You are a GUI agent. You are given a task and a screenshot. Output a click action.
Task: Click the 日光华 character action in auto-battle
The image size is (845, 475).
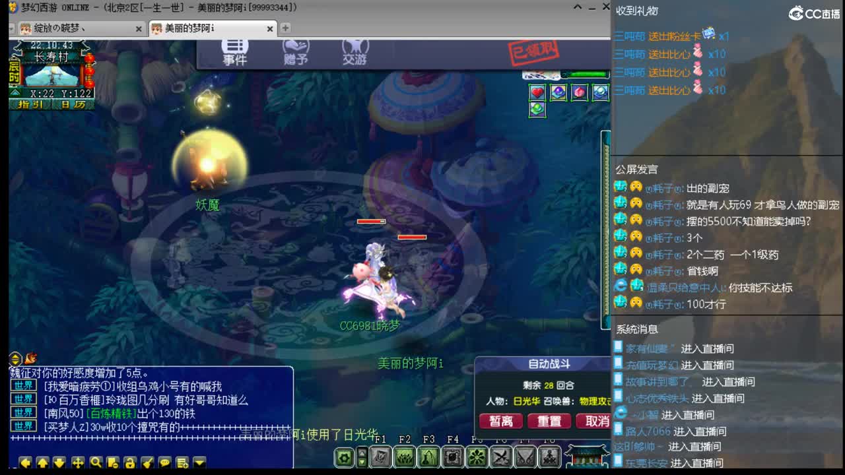click(x=527, y=401)
